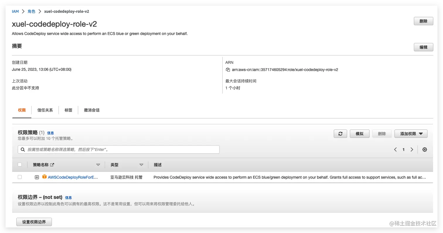Click the 亚马逊云科技 托管 type cell
The image size is (443, 233).
126,177
